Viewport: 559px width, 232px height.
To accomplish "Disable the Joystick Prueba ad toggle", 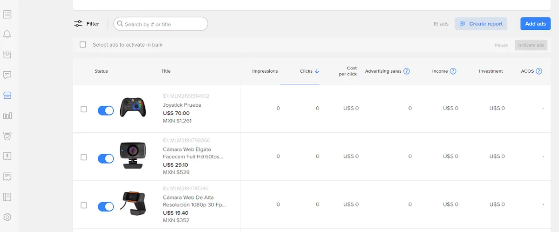I will point(106,110).
